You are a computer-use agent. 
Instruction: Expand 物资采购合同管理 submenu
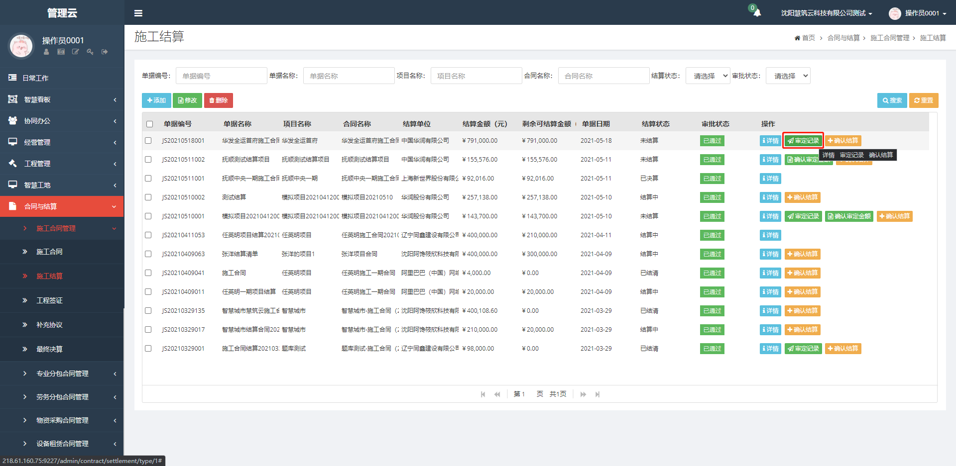(62, 420)
